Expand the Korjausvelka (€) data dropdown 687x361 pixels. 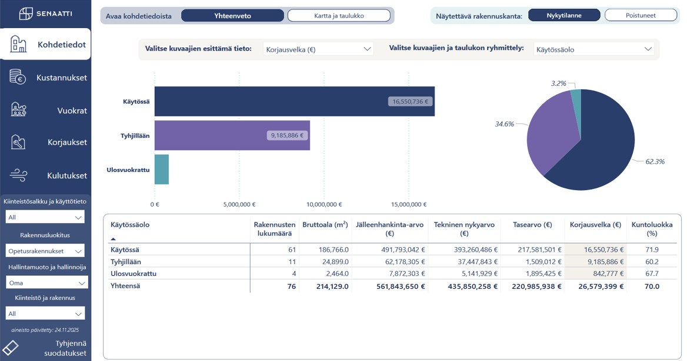tap(318, 49)
